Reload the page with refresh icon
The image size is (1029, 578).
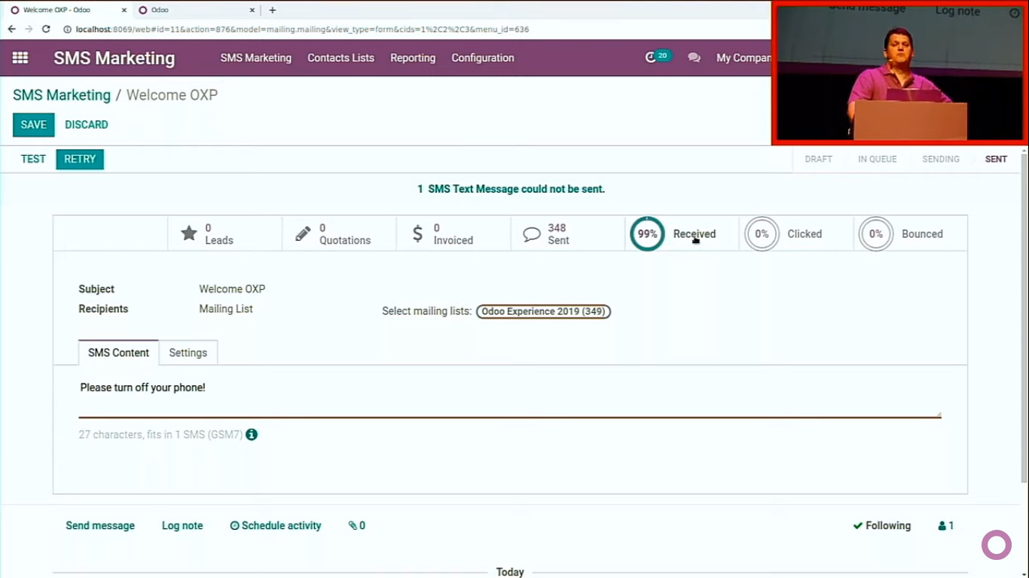[x=46, y=29]
